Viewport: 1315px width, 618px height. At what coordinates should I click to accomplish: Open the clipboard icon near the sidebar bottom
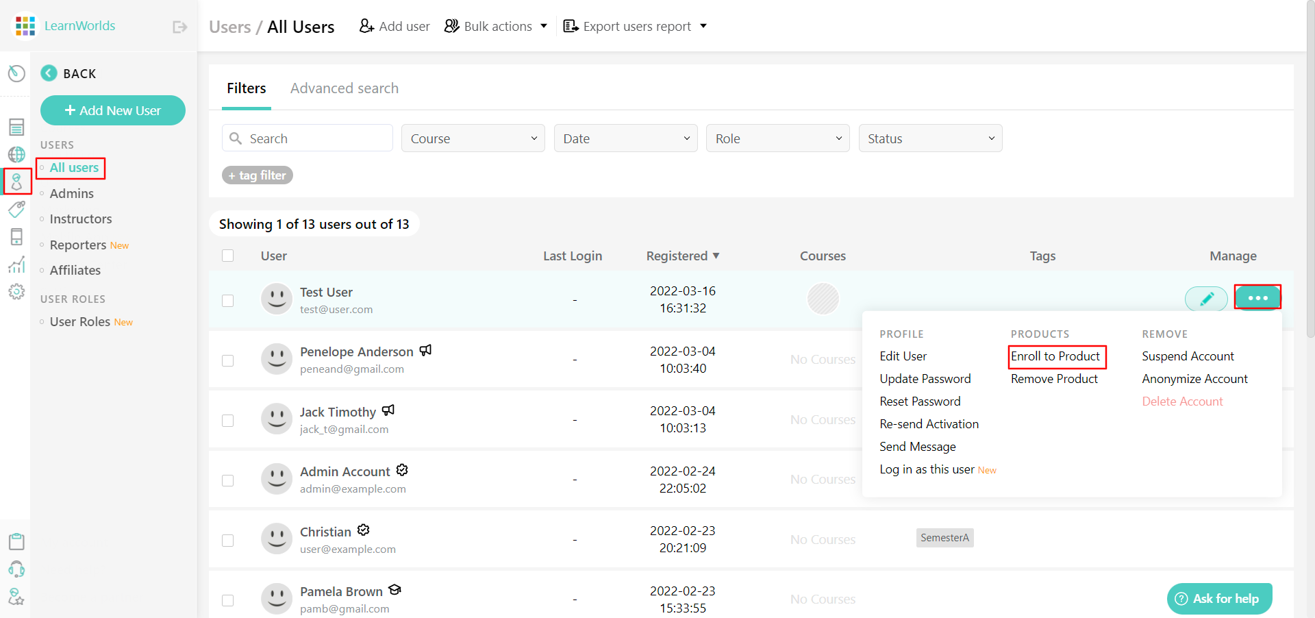16,541
